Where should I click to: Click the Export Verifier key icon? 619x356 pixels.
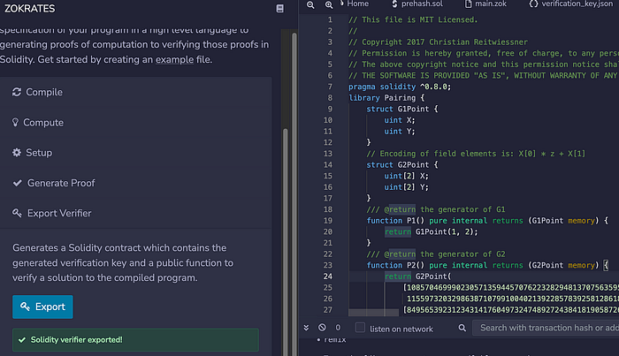[x=17, y=213]
